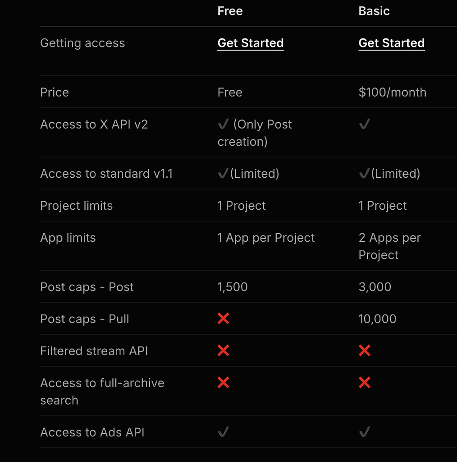Click the Basic plan full-archive search red X

pyautogui.click(x=364, y=383)
